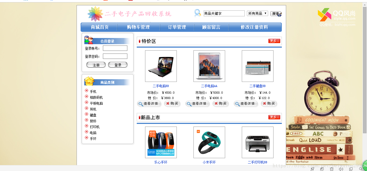Open the 小米手环 product link

209,162
